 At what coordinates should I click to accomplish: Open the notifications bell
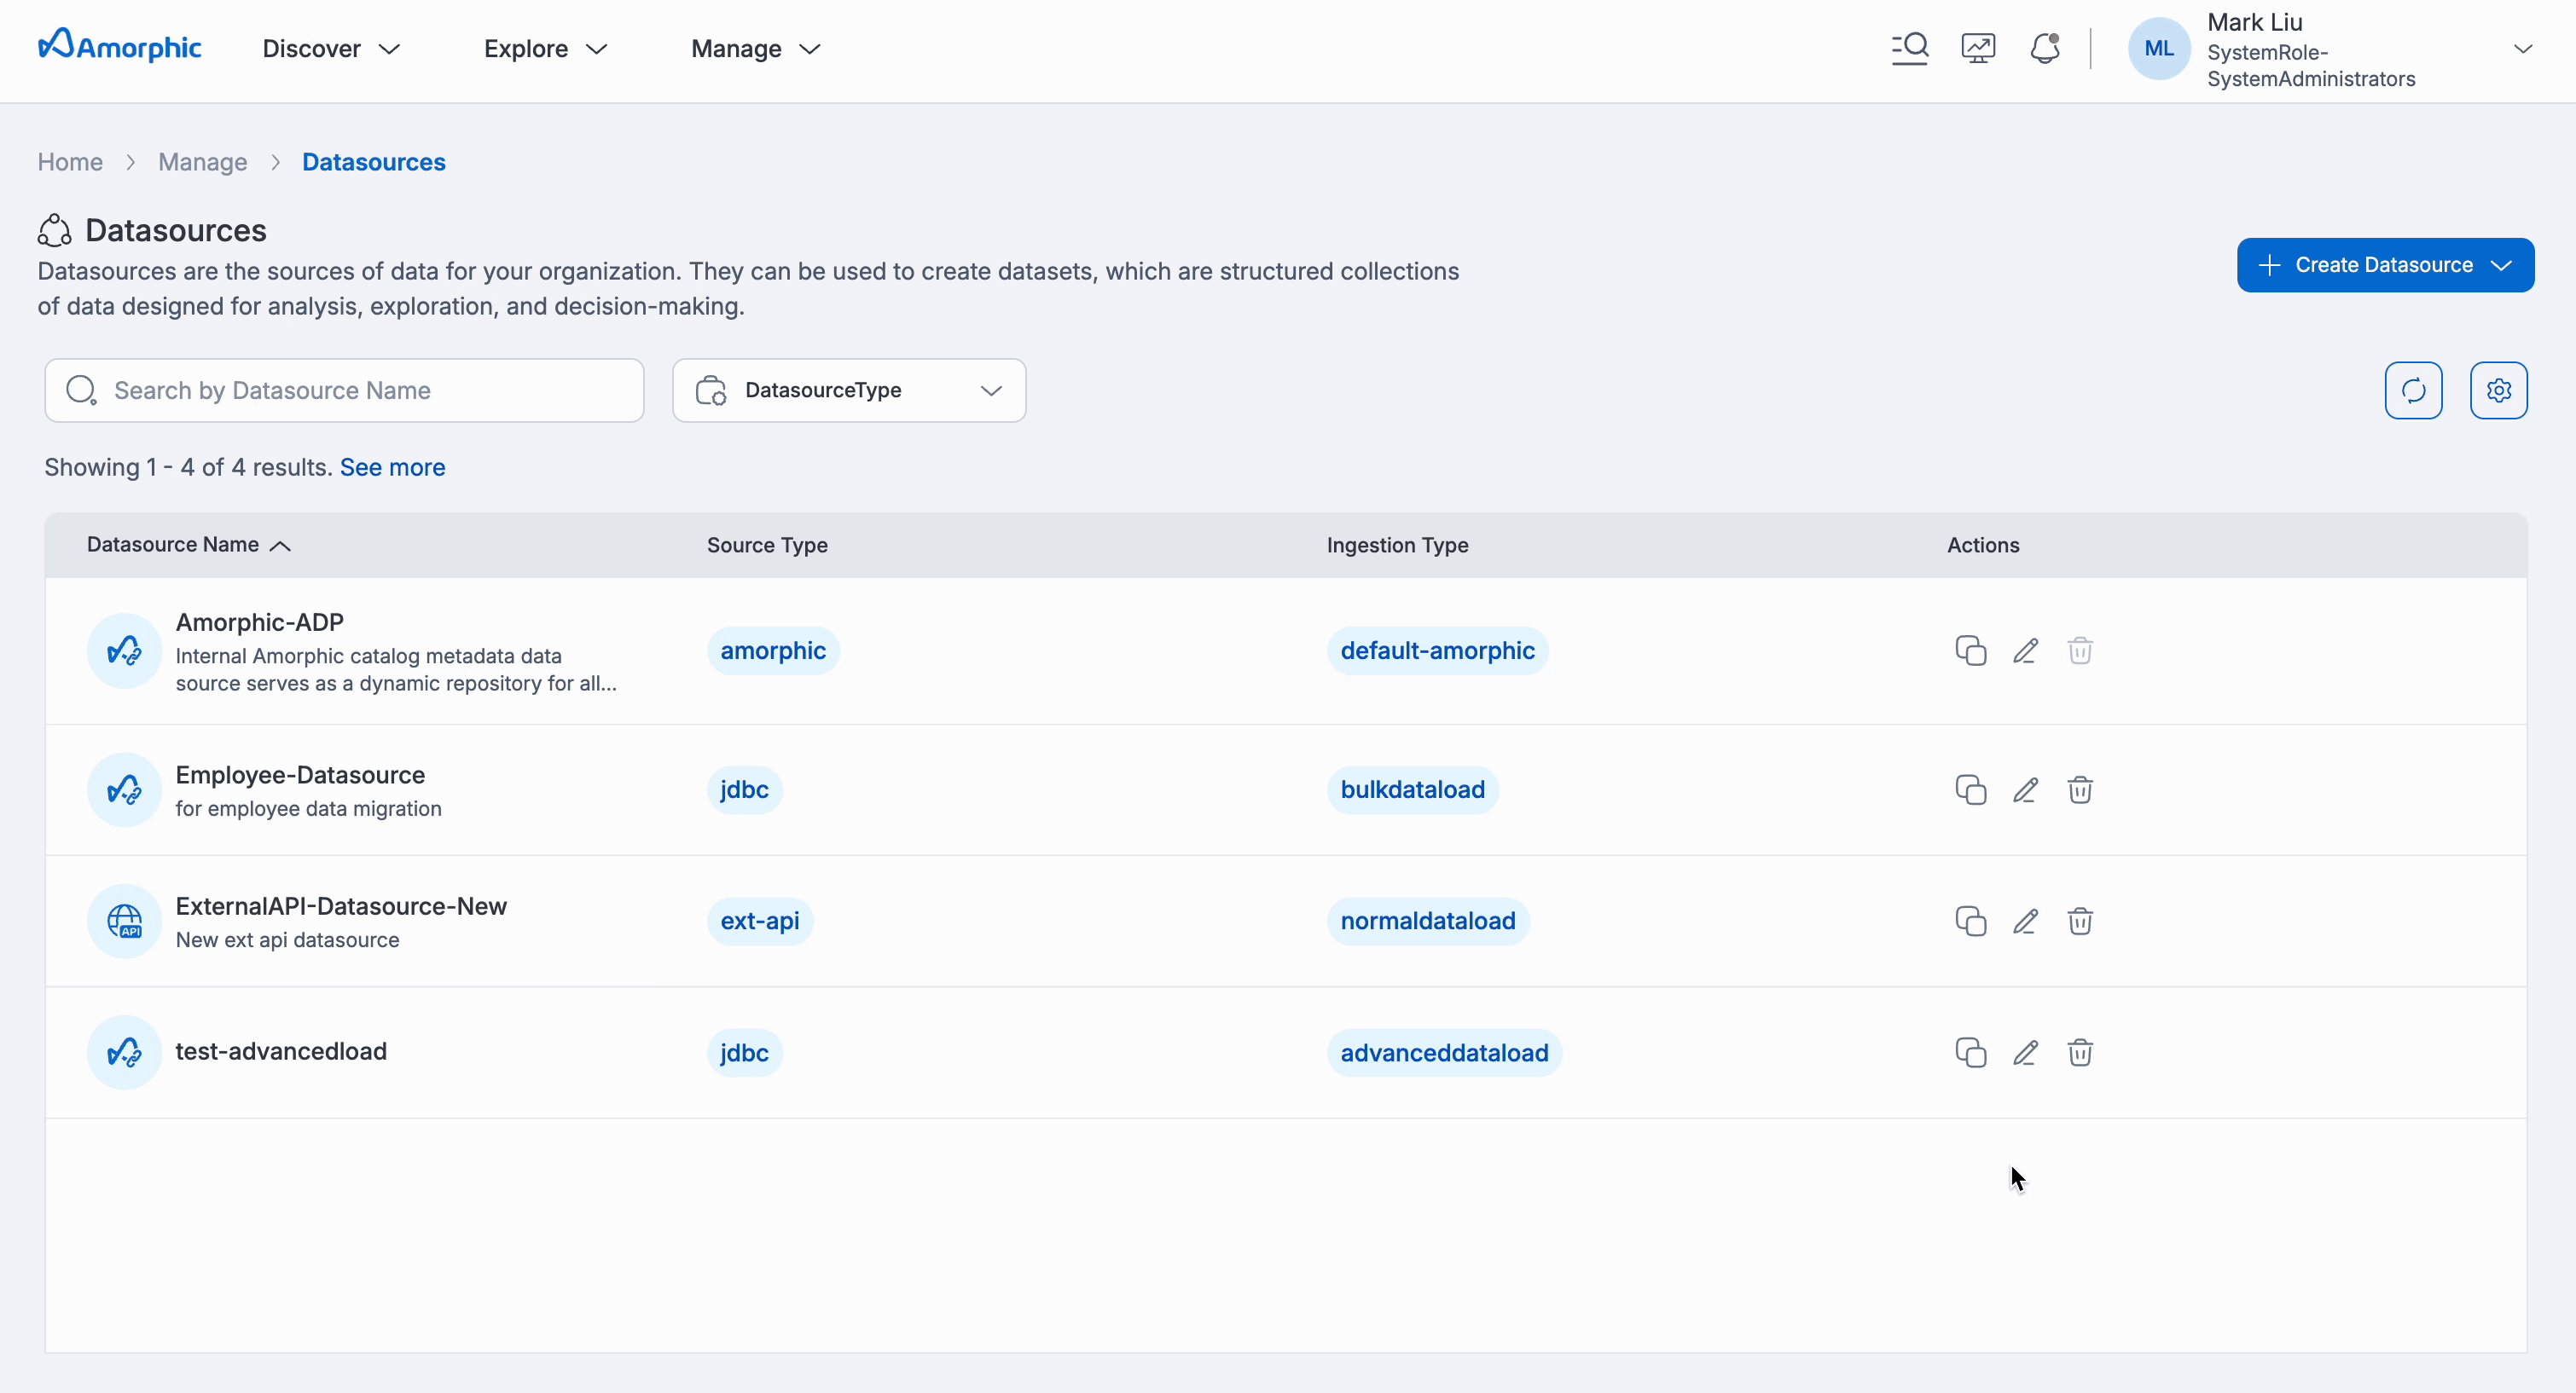[2045, 48]
